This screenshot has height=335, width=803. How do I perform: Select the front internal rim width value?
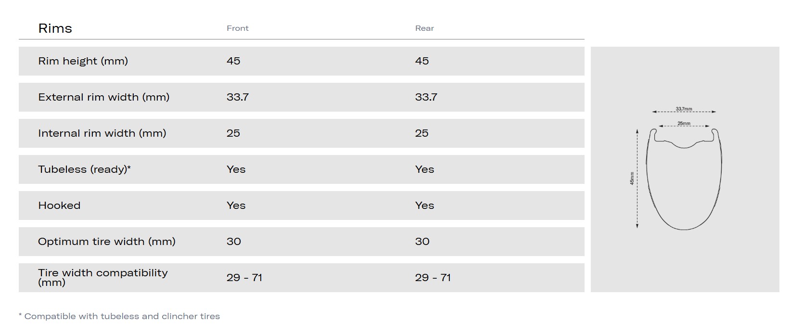click(233, 133)
